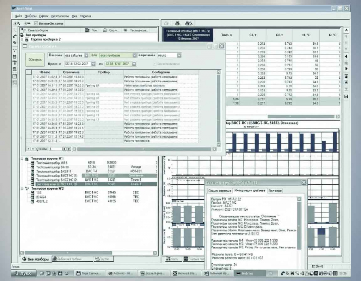361x281 pixels.
Task: Click the double-printer icon above data table
Action: pyautogui.click(x=189, y=23)
